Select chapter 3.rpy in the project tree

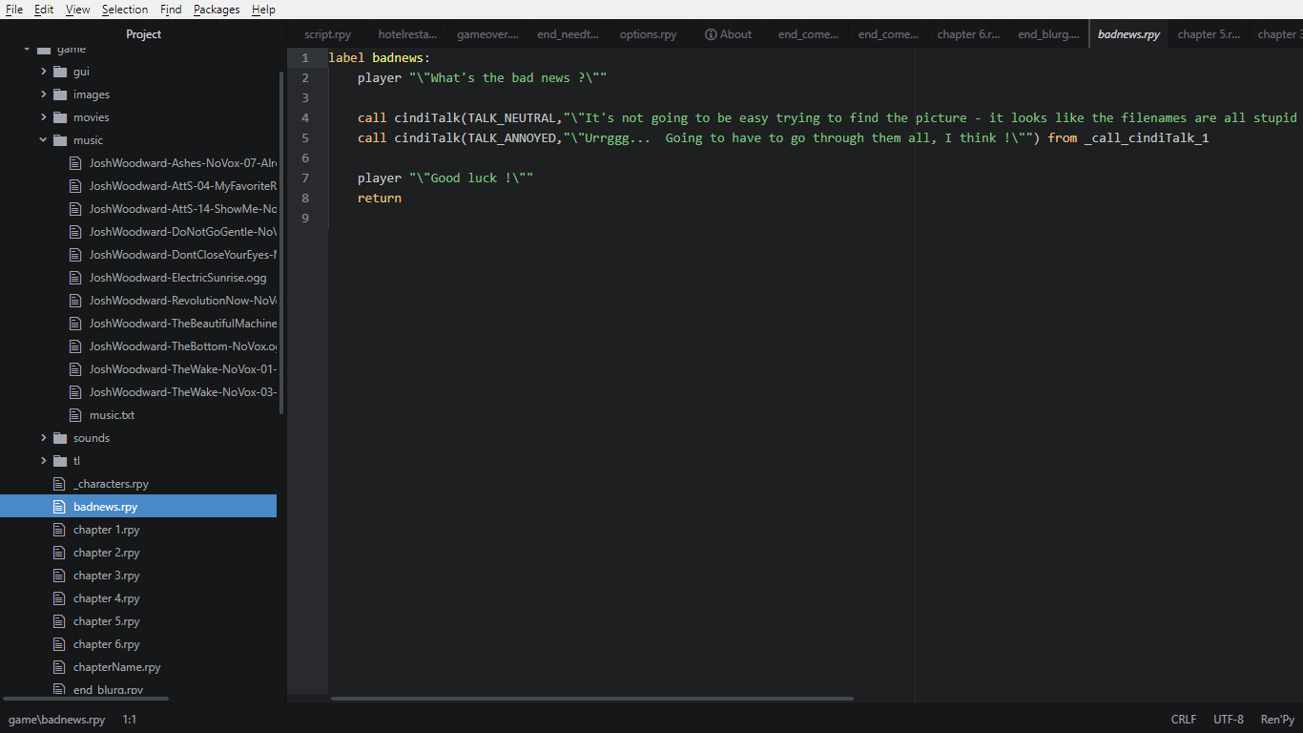(x=105, y=575)
